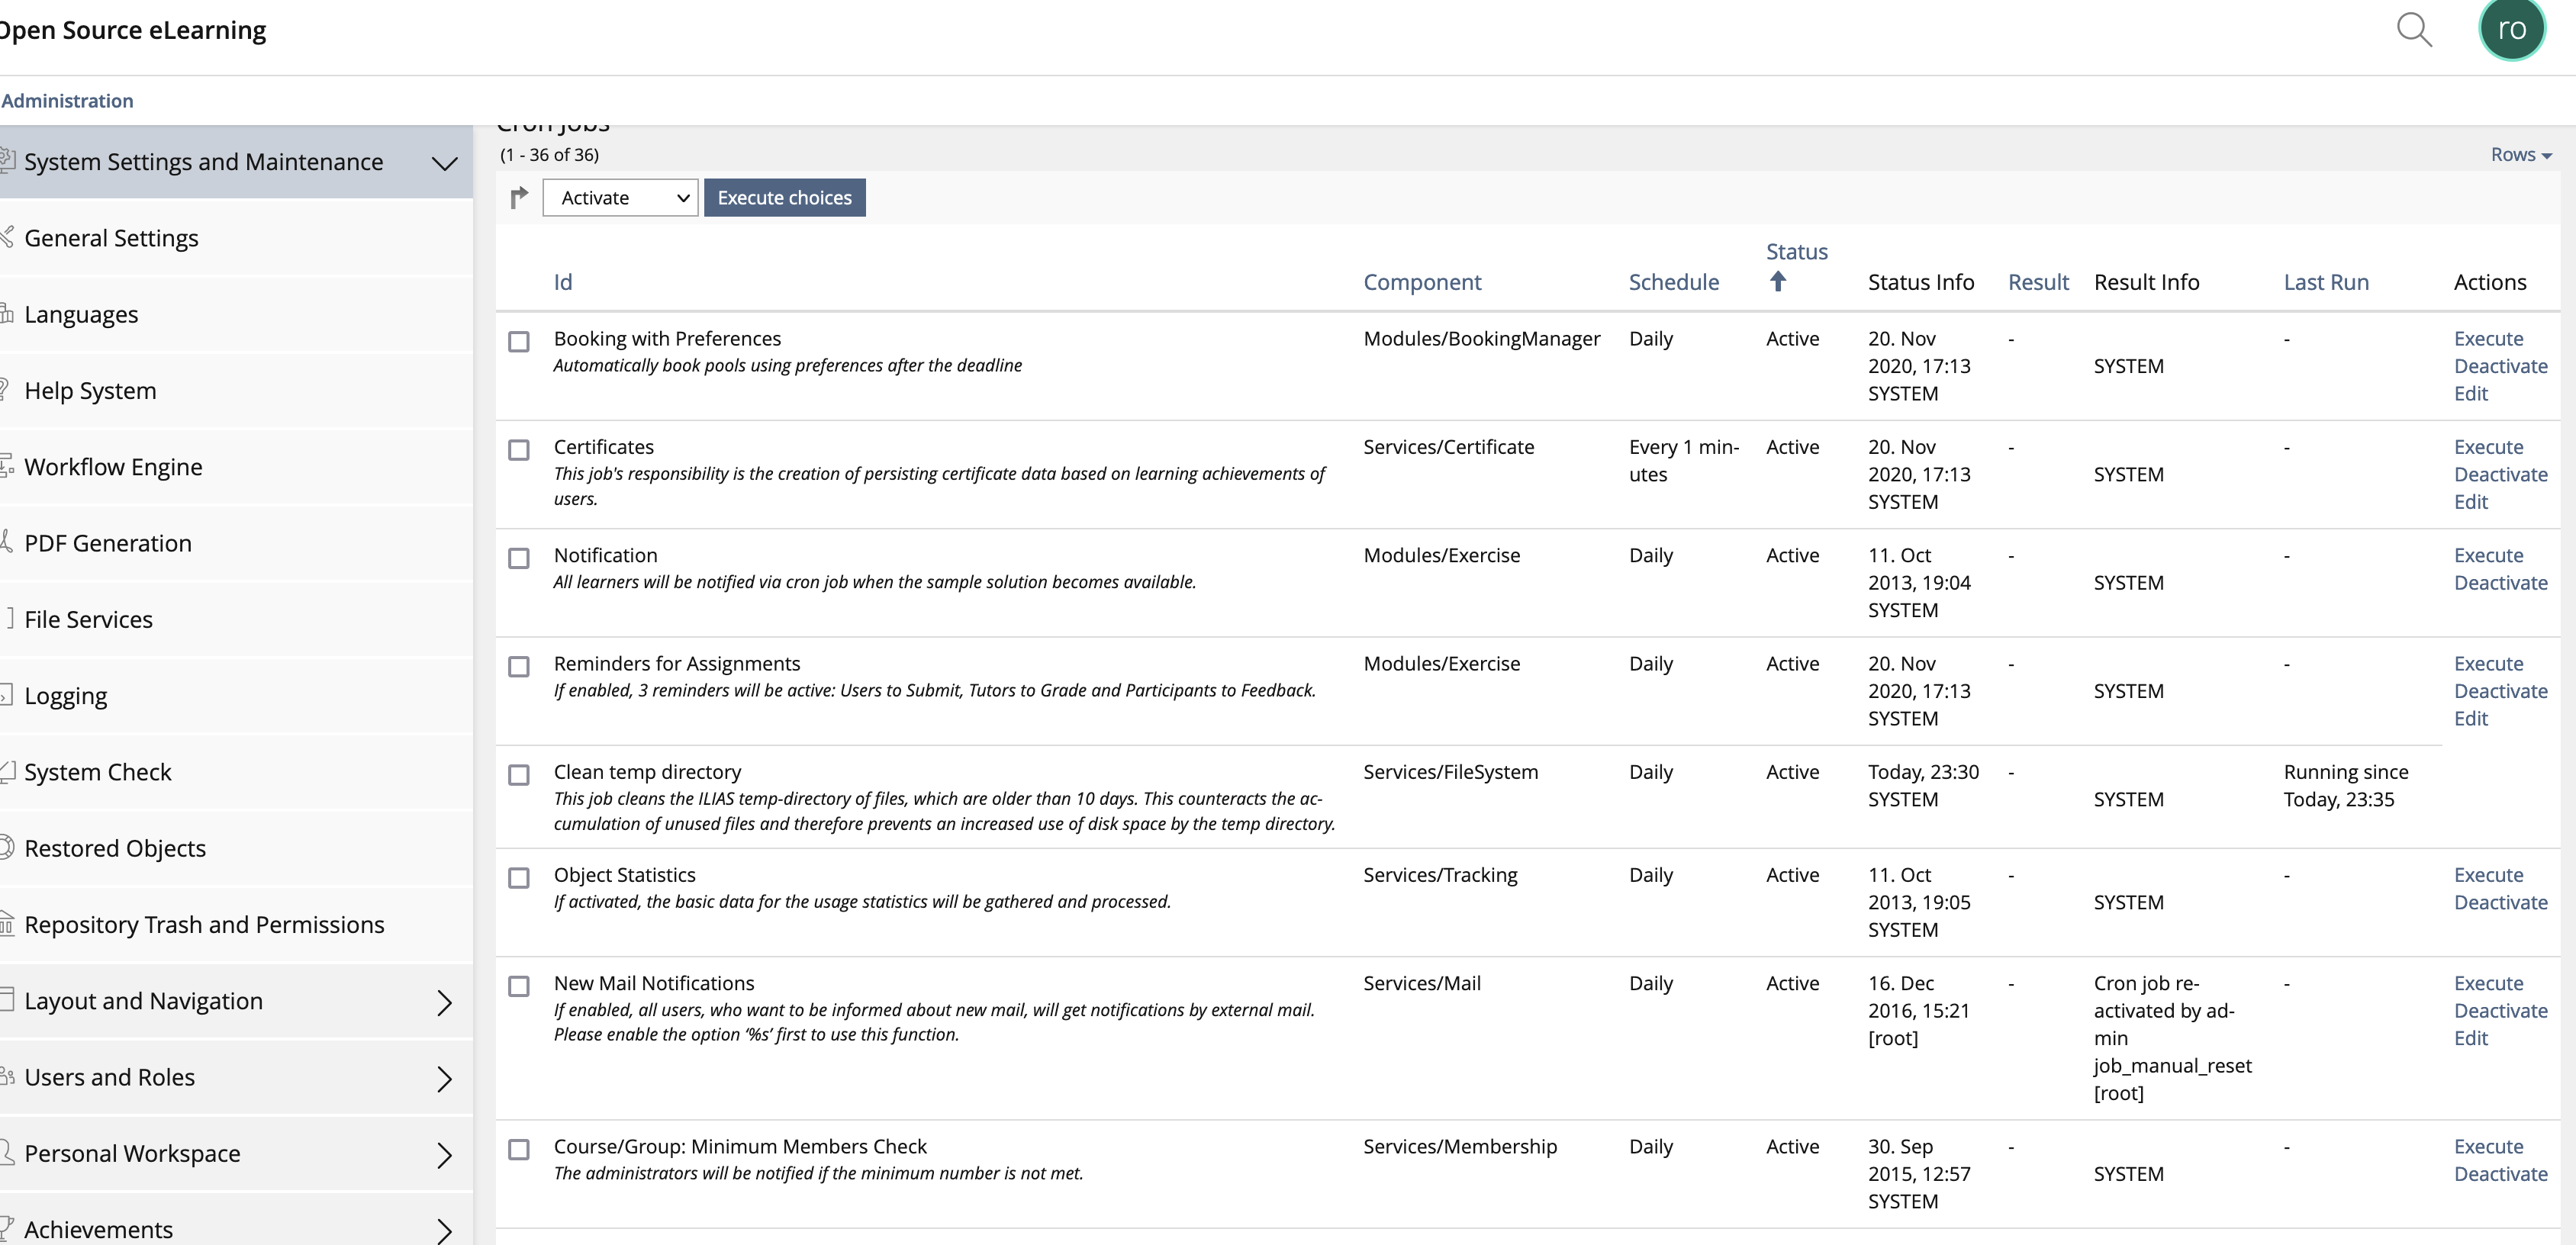2576x1245 pixels.
Task: Click the Status sort arrow icon
Action: pos(1777,282)
